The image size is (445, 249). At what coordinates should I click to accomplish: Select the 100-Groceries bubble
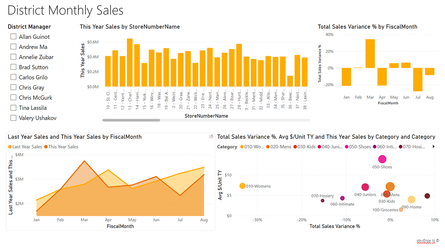point(401,210)
